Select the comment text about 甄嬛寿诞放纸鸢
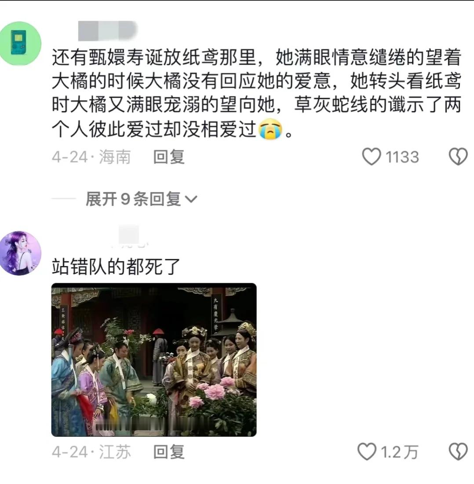This screenshot has width=474, height=484. tap(256, 93)
